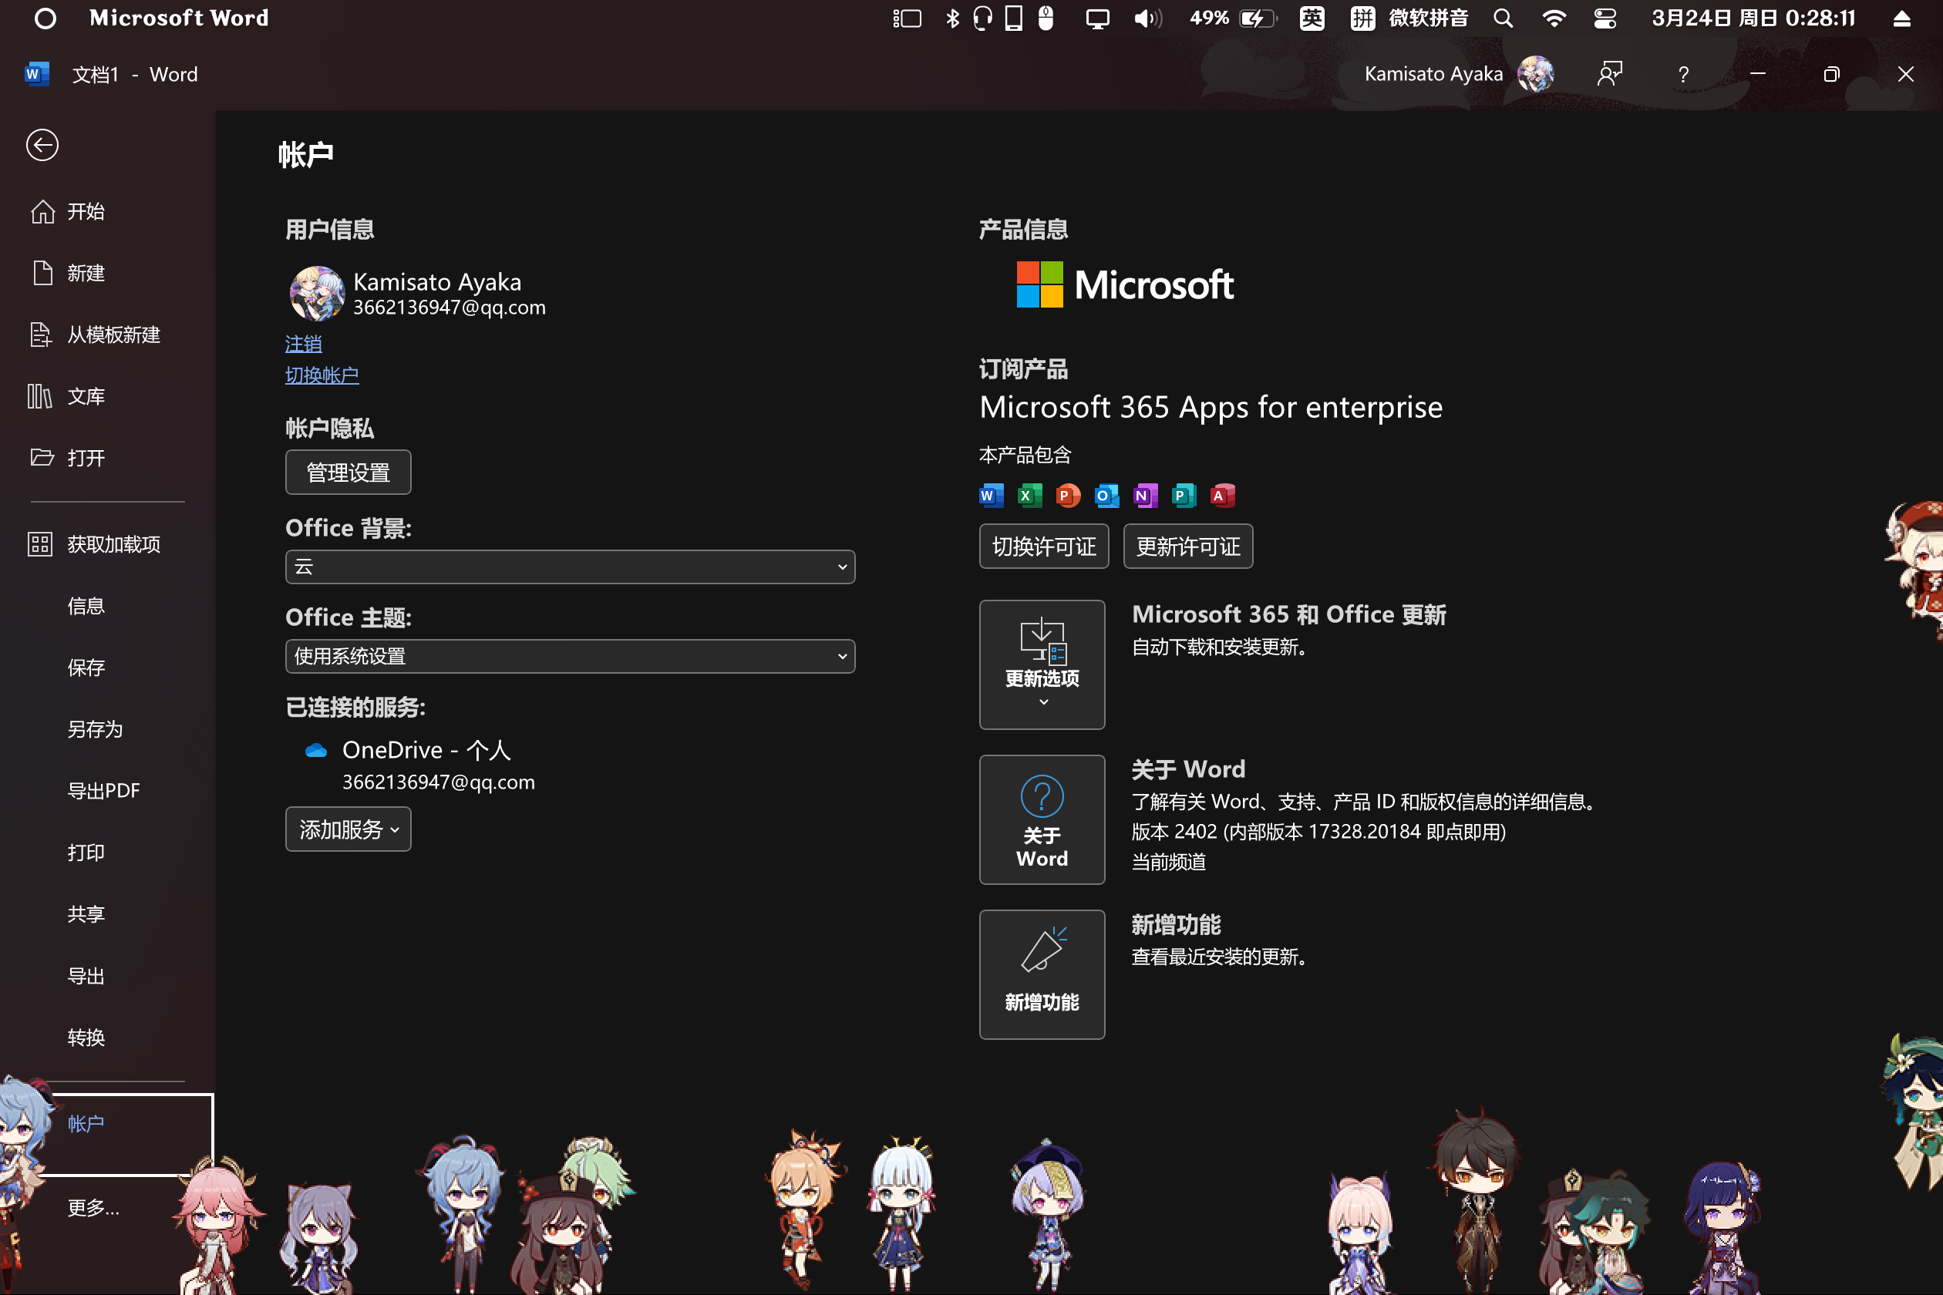Click the mouse icon in menu bar
Screen dimensions: 1943x1295
[1046, 18]
